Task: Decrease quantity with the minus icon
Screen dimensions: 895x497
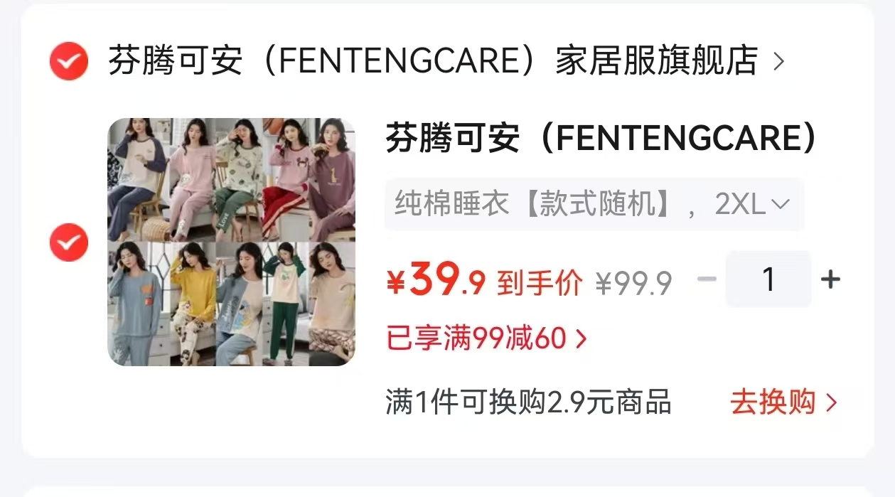Action: click(707, 279)
